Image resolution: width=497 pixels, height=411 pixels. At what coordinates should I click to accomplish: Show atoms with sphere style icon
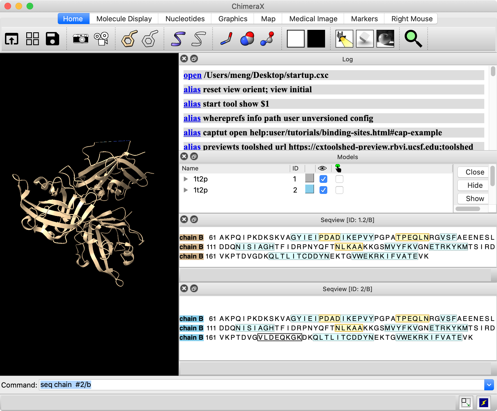coord(247,39)
